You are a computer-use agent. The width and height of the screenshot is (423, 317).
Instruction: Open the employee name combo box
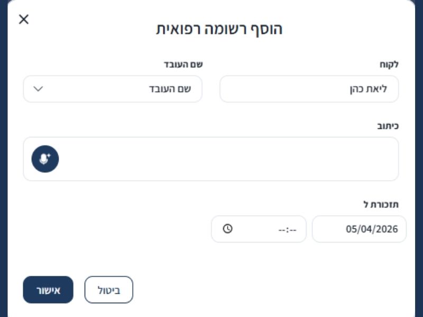click(x=113, y=89)
